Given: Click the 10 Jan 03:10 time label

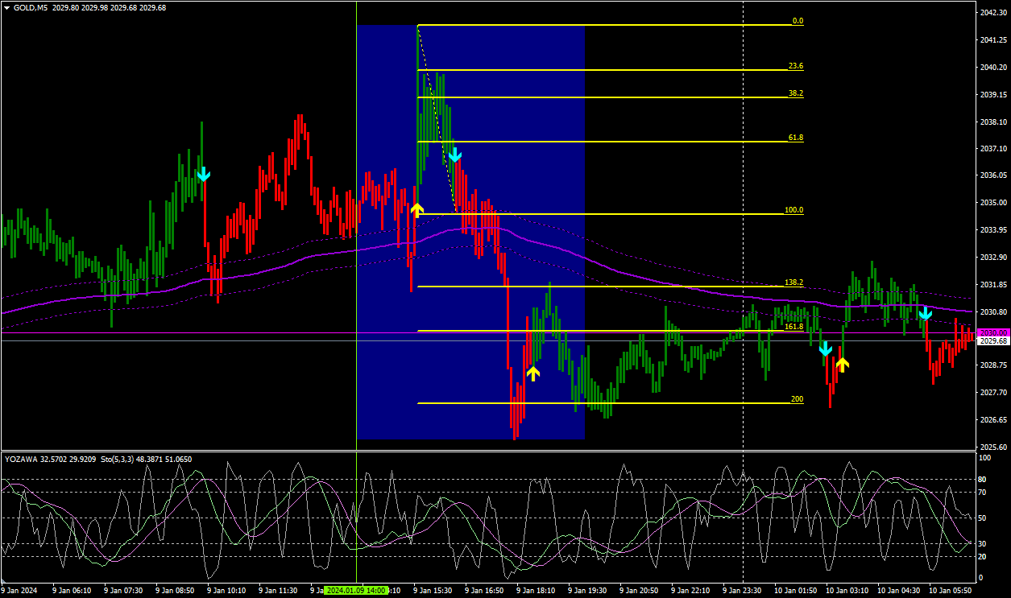Looking at the screenshot, I should [845, 591].
